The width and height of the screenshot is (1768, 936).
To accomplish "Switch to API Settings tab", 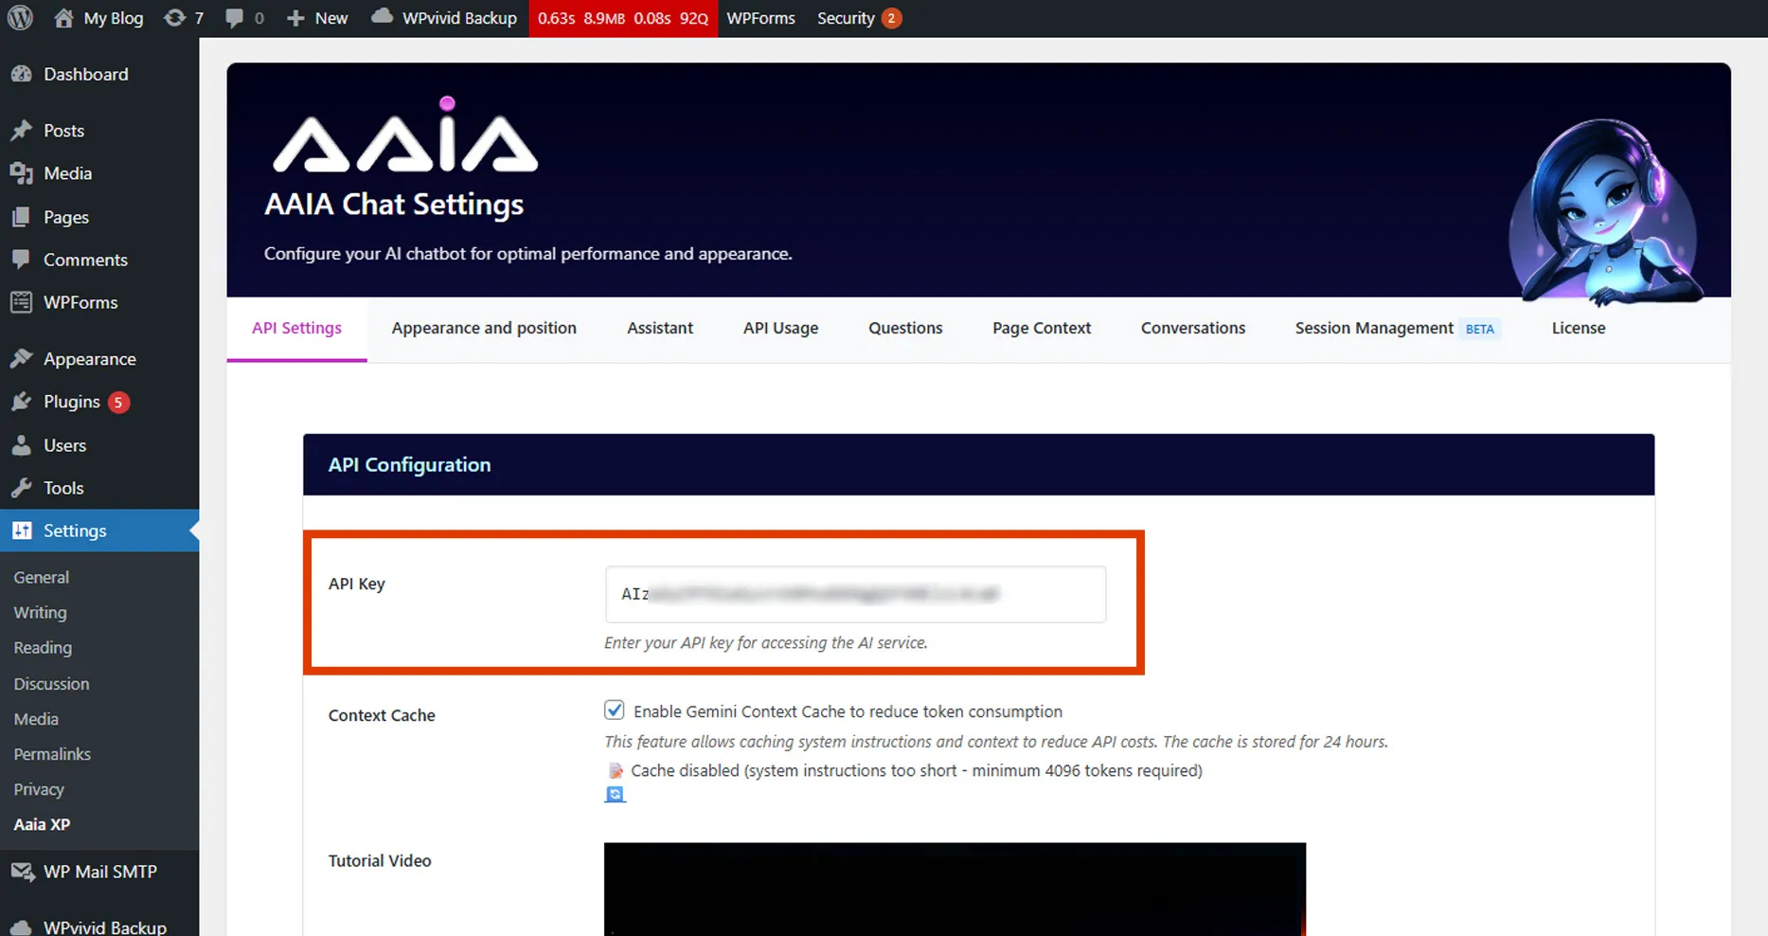I will point(296,329).
